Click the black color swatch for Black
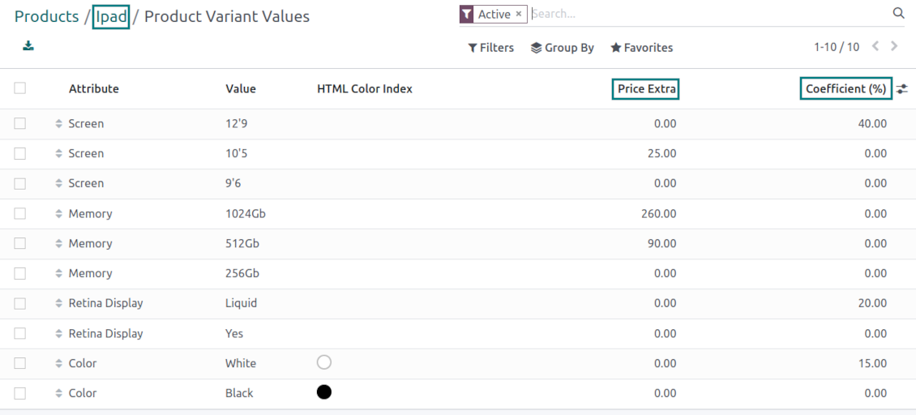This screenshot has height=415, width=916. click(x=324, y=392)
